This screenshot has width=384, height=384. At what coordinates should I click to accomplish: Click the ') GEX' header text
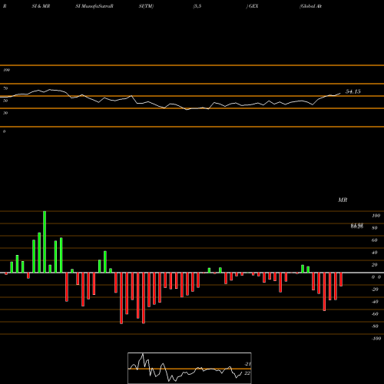pos(253,6)
